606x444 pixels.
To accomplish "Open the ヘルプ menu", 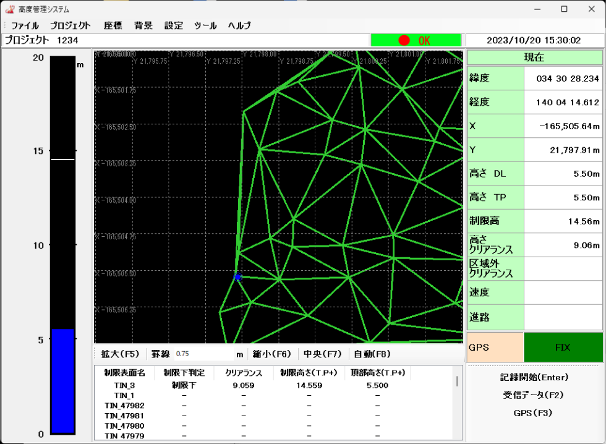I will click(x=239, y=26).
